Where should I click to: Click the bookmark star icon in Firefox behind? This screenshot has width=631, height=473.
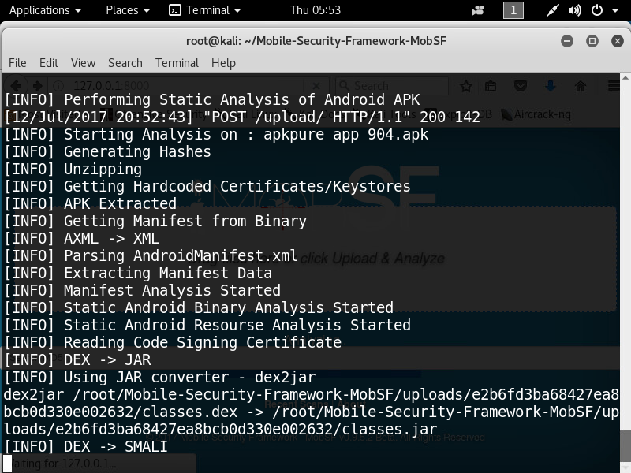pyautogui.click(x=466, y=86)
